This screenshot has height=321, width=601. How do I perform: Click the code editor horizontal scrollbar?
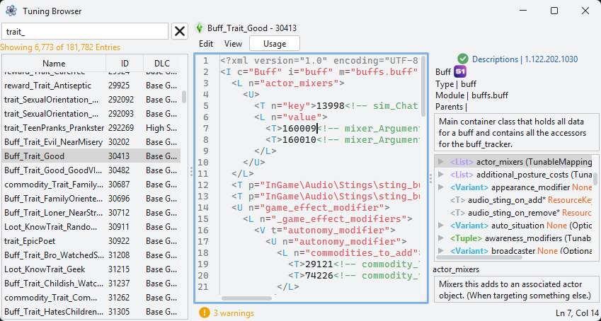(247, 298)
